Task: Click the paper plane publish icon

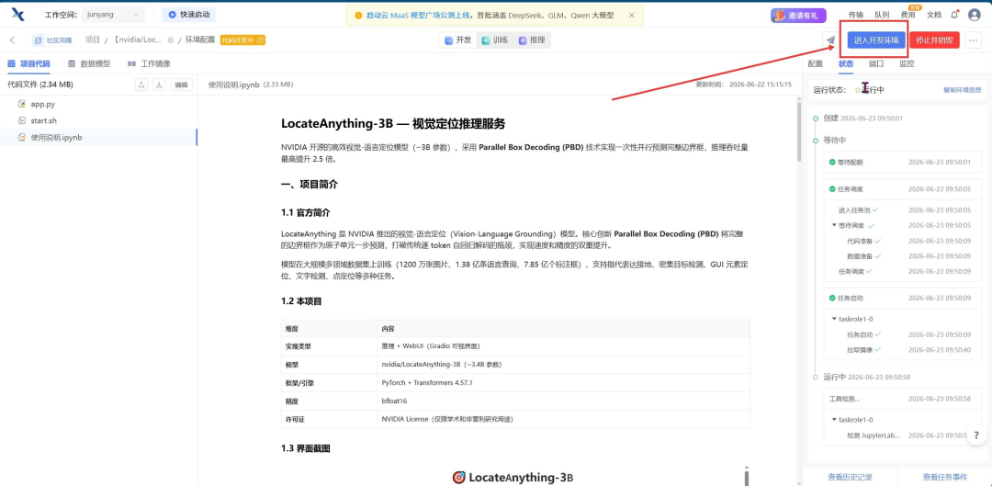Action: [x=830, y=40]
